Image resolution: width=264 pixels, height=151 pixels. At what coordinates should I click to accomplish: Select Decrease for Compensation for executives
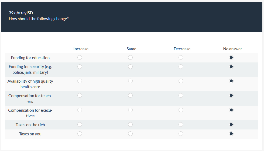[x=181, y=110]
